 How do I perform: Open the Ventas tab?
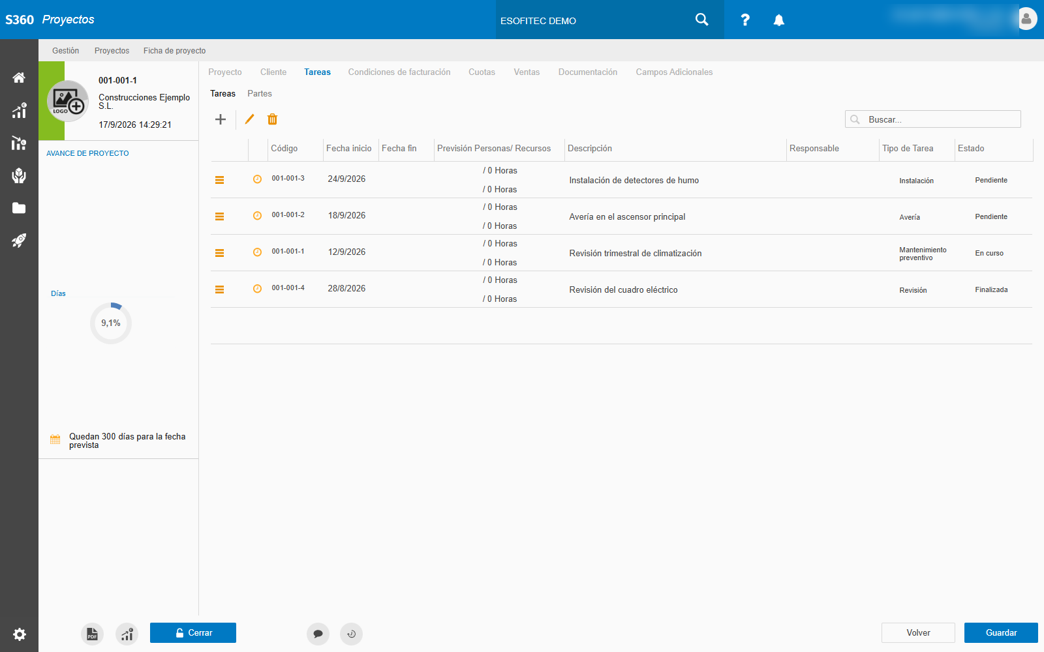click(527, 72)
